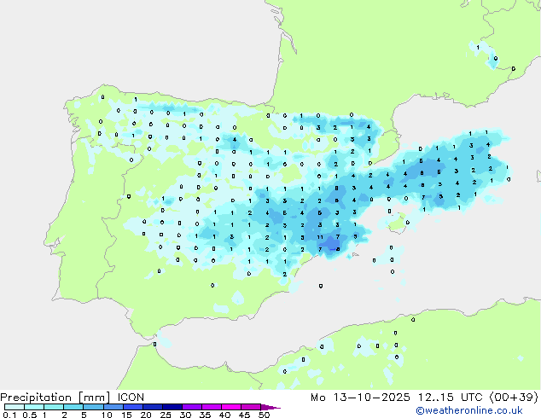Click the "12..15 UTC" time range text
This screenshot has width=541, height=418.
coord(451,398)
